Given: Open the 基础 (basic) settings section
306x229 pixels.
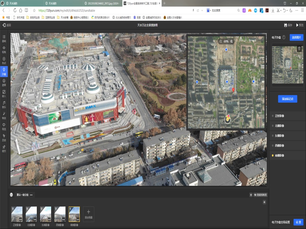Looking at the screenshot, I should [x=4, y=38].
